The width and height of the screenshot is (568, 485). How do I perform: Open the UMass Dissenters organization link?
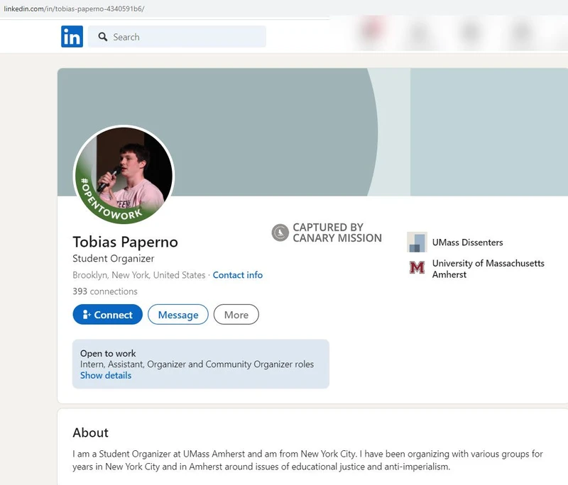point(467,242)
